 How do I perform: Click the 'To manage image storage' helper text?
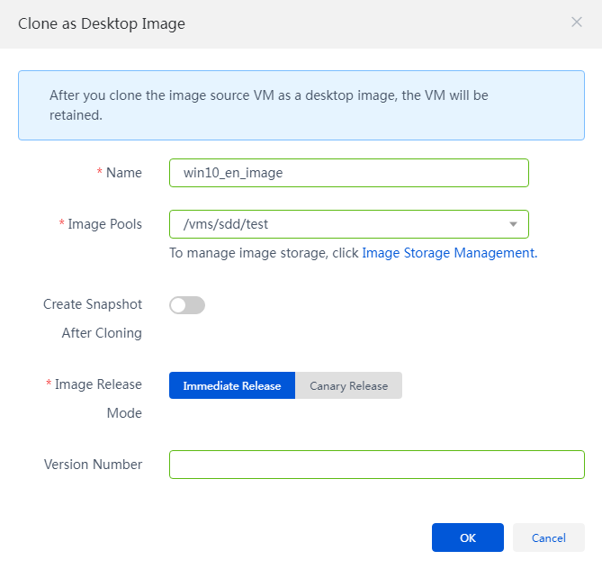264,253
